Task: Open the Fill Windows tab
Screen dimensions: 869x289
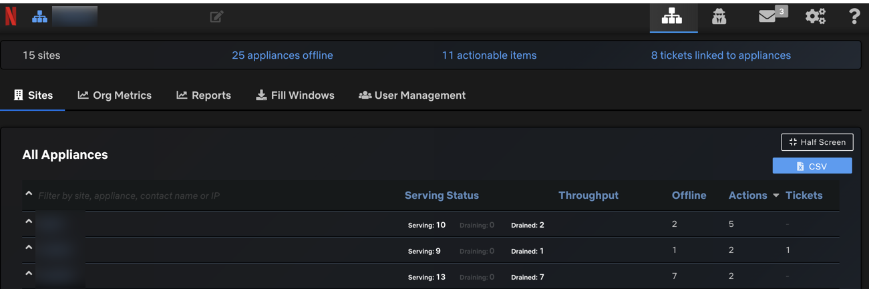Action: click(295, 95)
